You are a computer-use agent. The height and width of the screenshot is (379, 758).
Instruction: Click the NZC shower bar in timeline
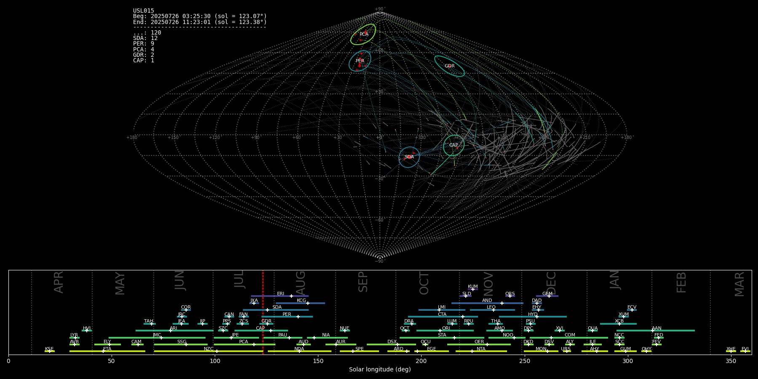point(208,351)
